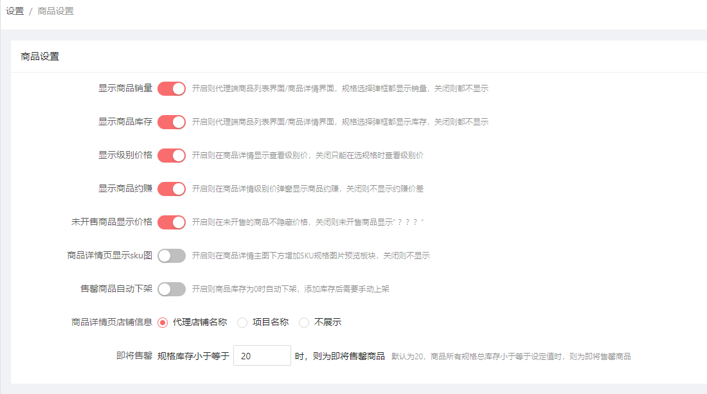The width and height of the screenshot is (707, 394).
Task: Click the stock threshold input showing 20
Action: coord(262,356)
